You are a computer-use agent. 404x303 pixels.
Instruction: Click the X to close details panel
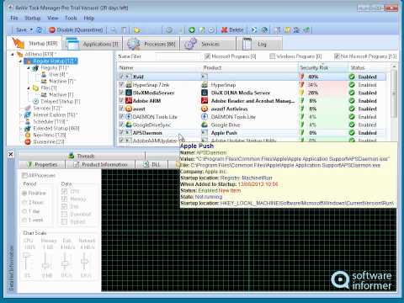click(x=10, y=154)
